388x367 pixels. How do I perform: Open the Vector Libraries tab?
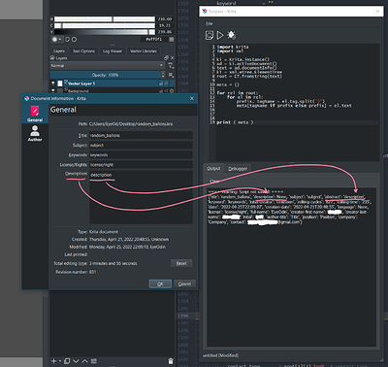point(144,51)
